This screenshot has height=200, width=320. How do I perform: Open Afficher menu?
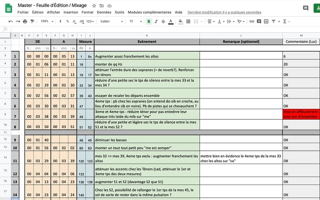point(54,12)
